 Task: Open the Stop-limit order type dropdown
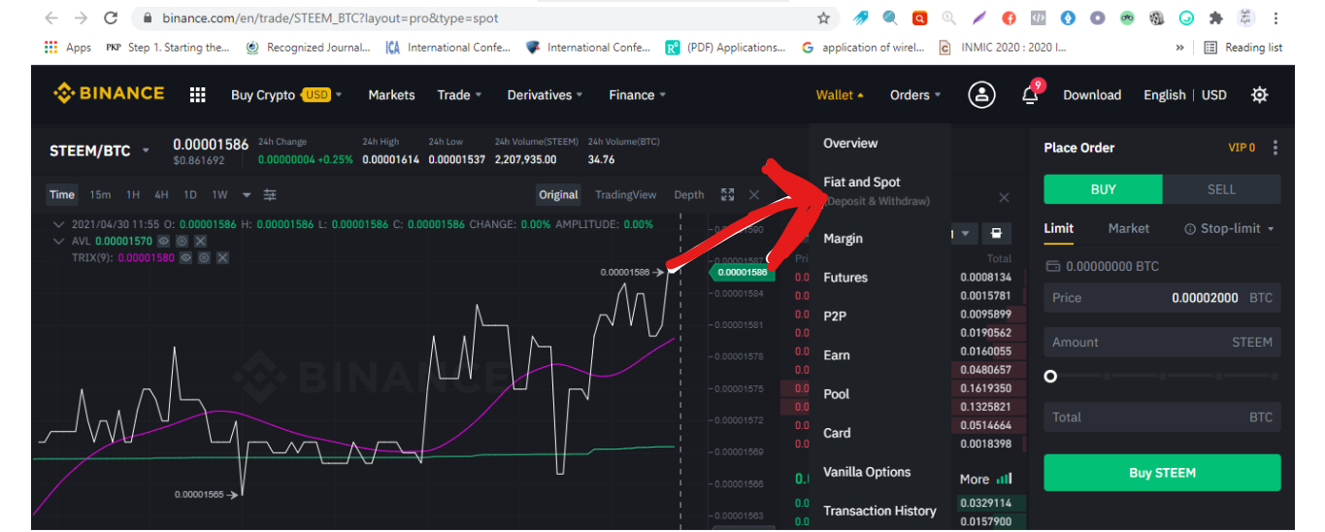[x=1229, y=228]
